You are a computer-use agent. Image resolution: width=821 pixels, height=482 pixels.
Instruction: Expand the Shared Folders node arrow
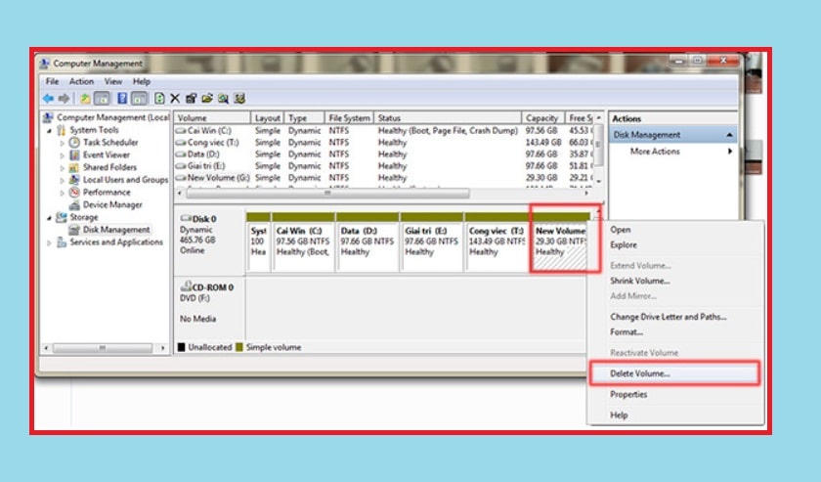pos(63,167)
